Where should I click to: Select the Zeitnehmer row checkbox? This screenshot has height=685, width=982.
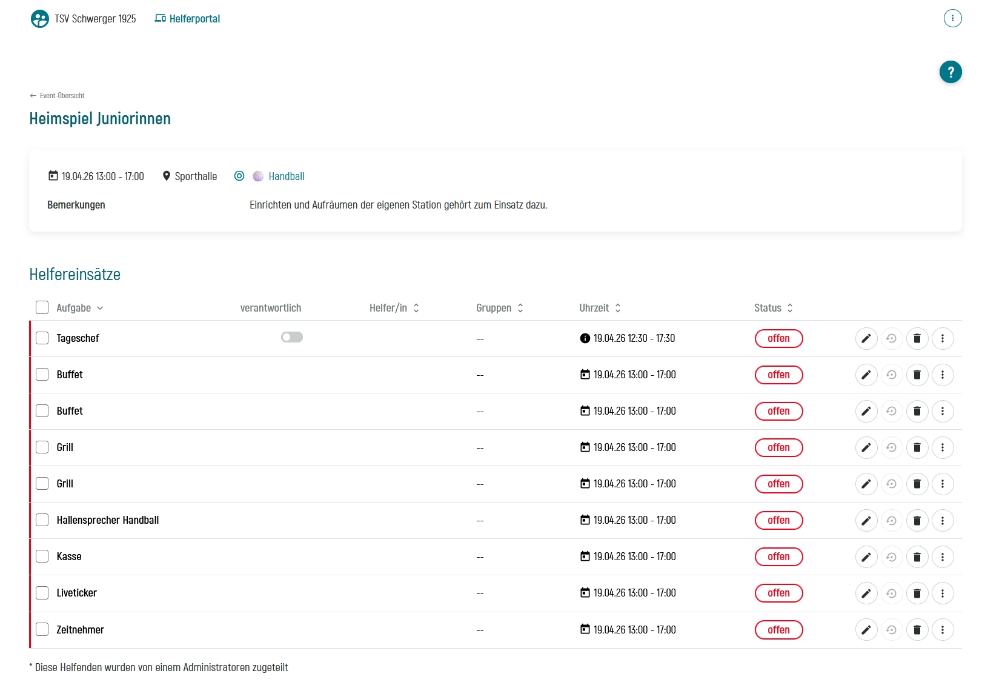tap(42, 629)
